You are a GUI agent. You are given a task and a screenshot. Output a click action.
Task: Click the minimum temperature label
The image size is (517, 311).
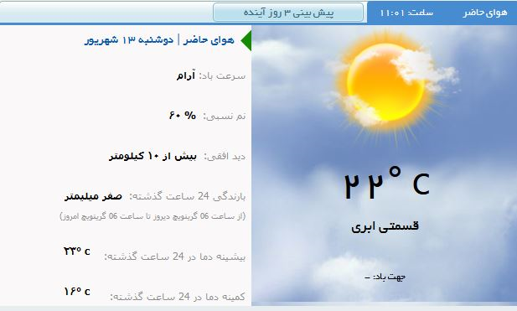178,297
